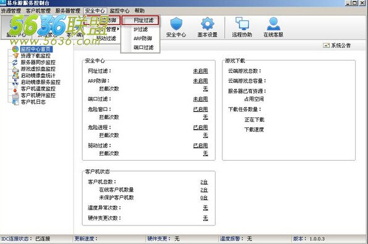The image size is (368, 244).
Task: Click the 更新速度 status bar entry
Action: pos(86,239)
